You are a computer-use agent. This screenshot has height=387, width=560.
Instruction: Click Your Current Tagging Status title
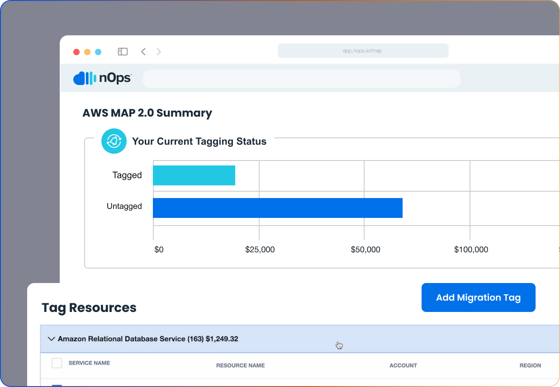coord(199,142)
